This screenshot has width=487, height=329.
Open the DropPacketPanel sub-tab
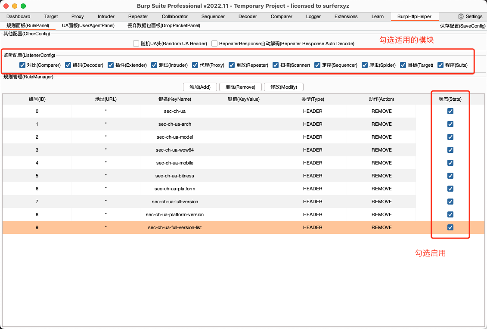pyautogui.click(x=164, y=25)
